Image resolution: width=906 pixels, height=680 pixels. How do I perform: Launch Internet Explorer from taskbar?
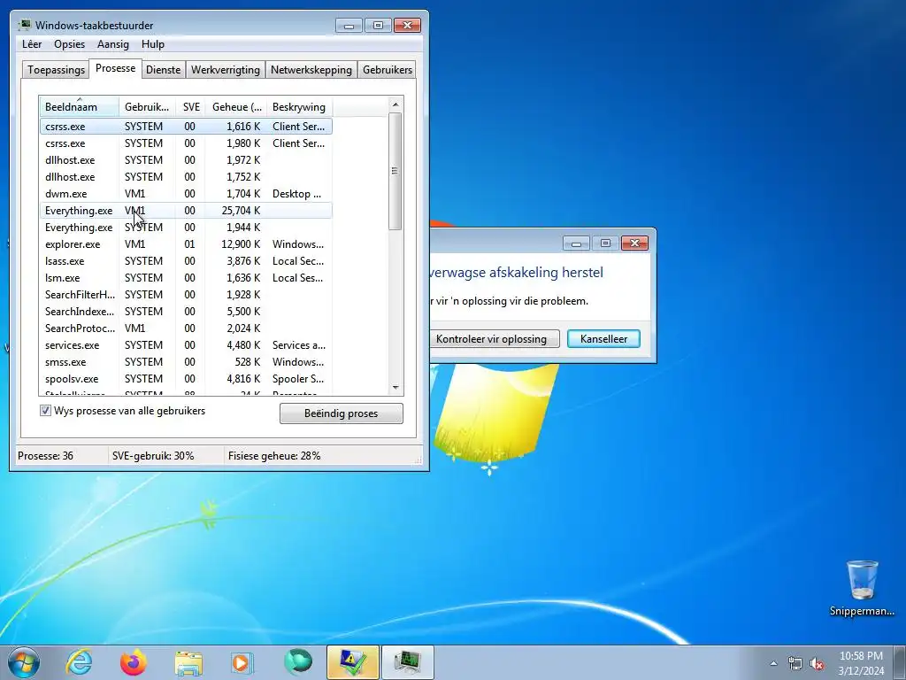(x=79, y=662)
